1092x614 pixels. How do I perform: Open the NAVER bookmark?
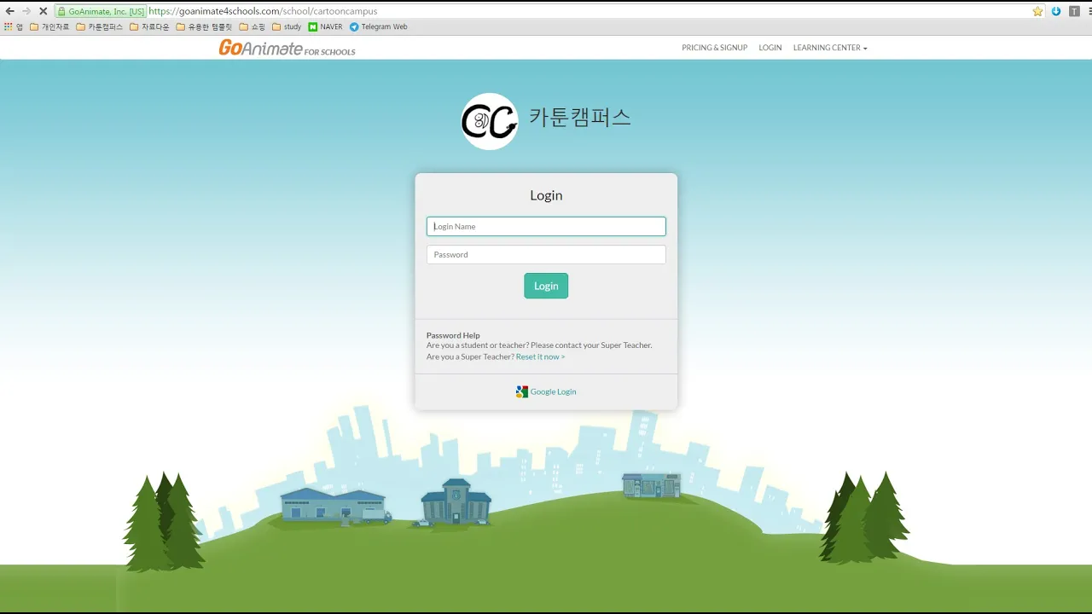tap(325, 26)
